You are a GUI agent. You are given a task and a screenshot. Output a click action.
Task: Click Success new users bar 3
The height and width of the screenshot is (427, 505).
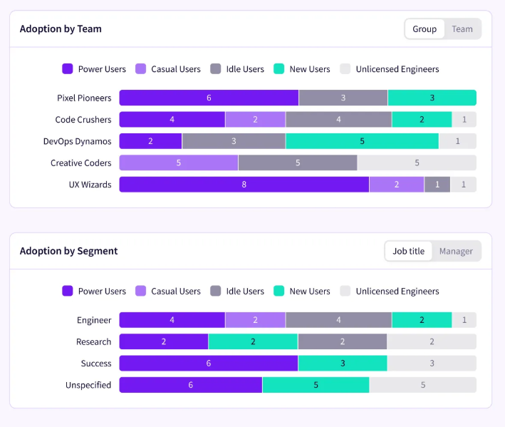(x=343, y=363)
